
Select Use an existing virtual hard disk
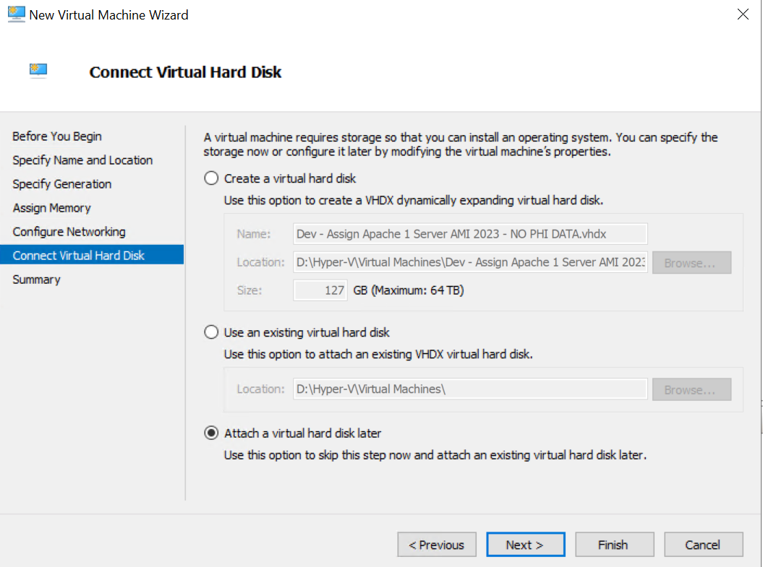point(211,332)
